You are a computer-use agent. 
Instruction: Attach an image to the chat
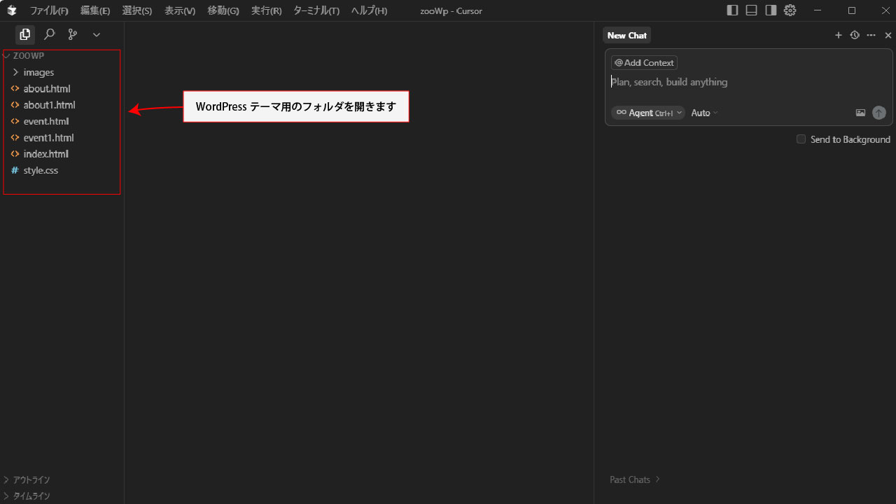pos(860,113)
